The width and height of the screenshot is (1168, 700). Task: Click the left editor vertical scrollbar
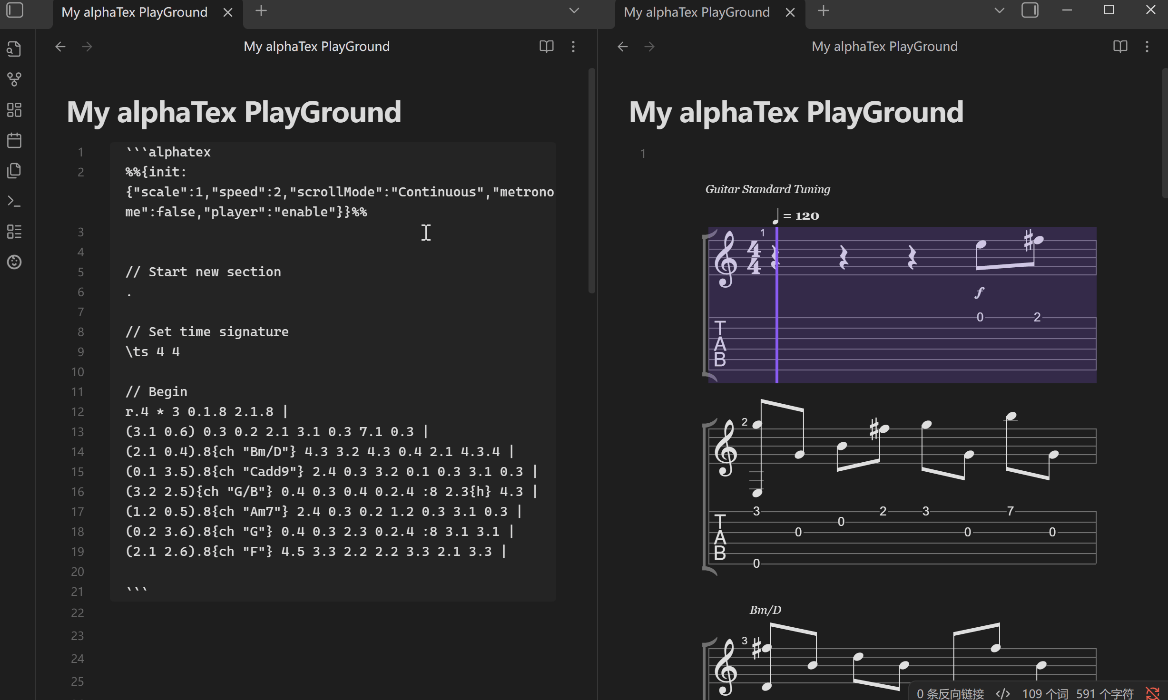click(x=592, y=181)
